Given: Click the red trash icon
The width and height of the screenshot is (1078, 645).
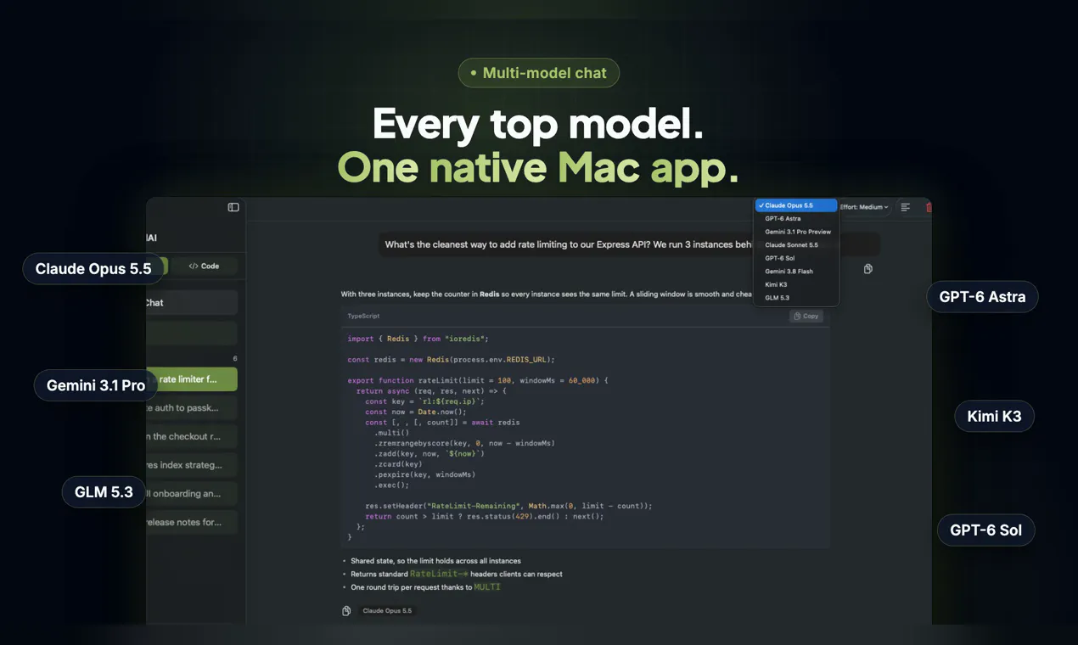Looking at the screenshot, I should [x=929, y=207].
